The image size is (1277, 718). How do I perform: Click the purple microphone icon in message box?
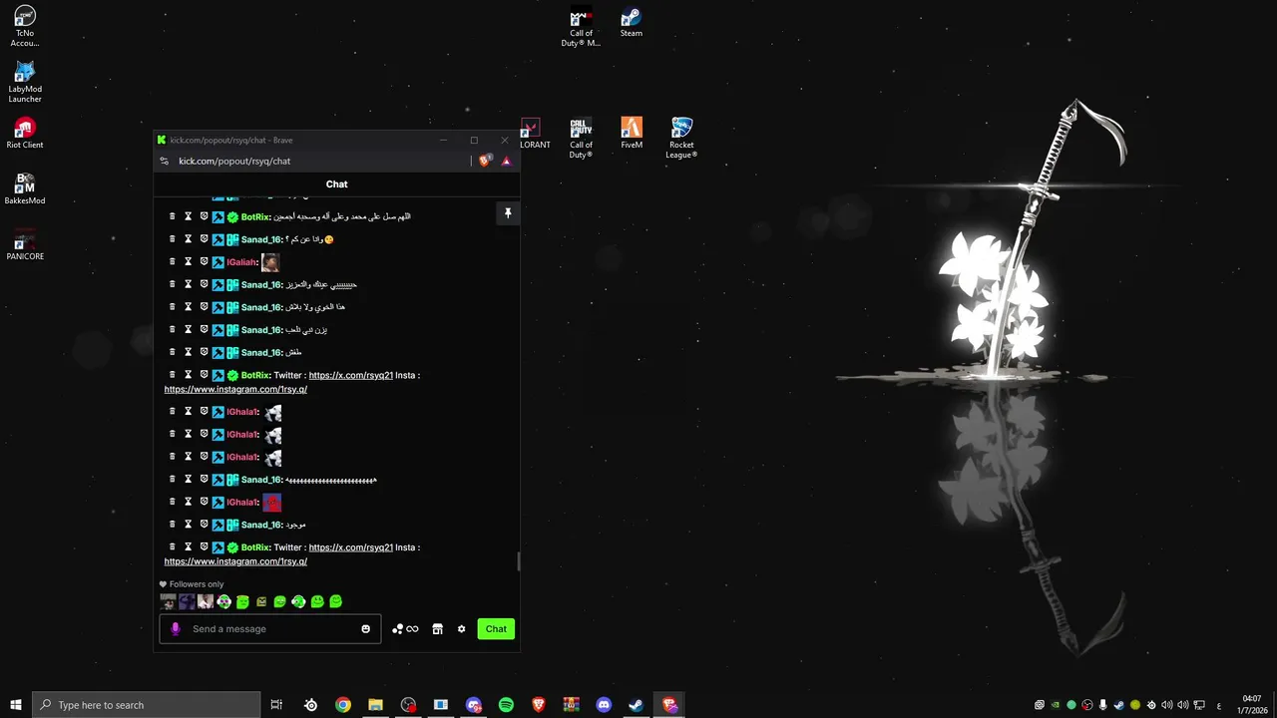[x=176, y=629]
